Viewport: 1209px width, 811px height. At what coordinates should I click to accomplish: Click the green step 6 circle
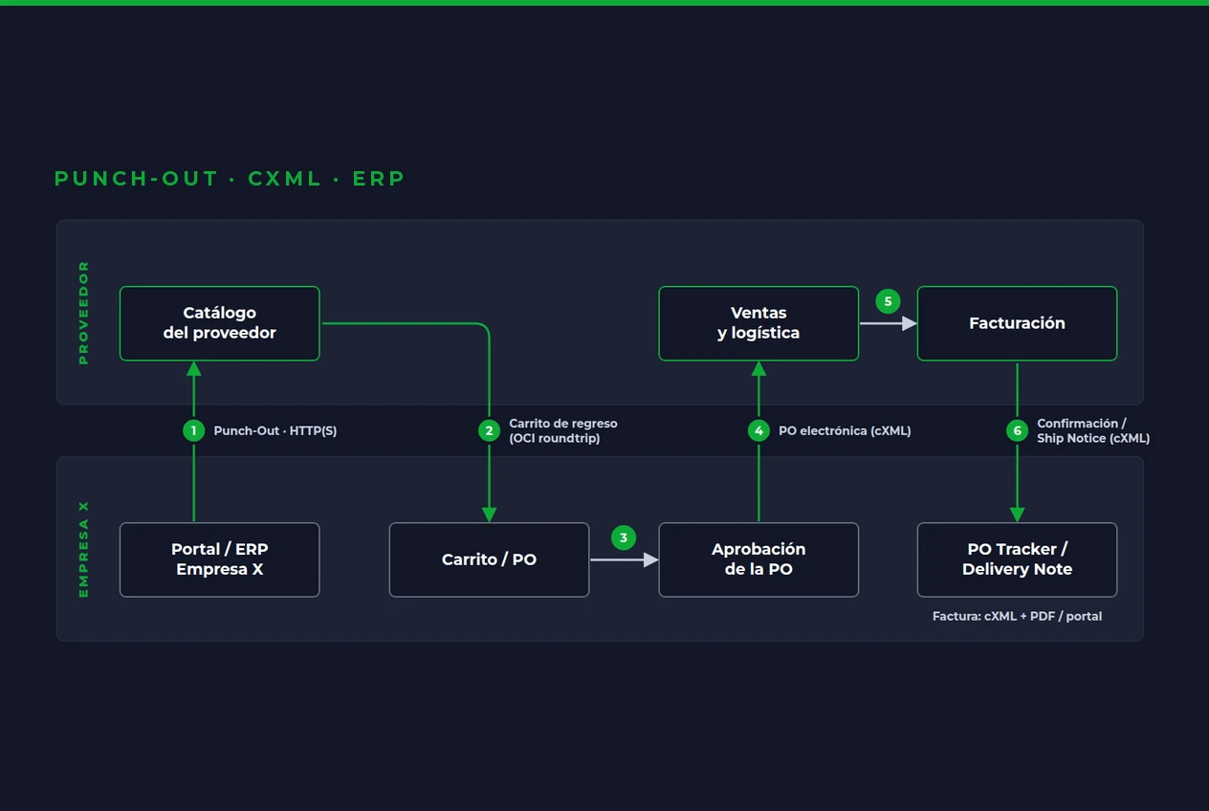tap(1017, 430)
